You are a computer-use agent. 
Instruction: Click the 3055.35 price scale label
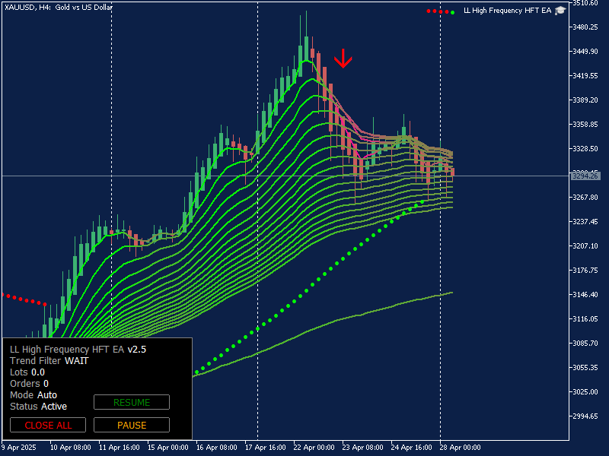(585, 368)
